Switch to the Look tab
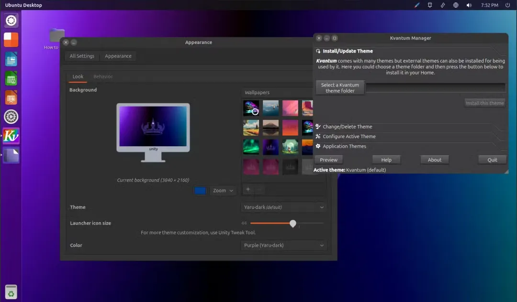Viewport: 517px width, 302px height. coord(78,76)
